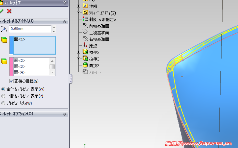Click the 材质 material icon

tap(85, 19)
